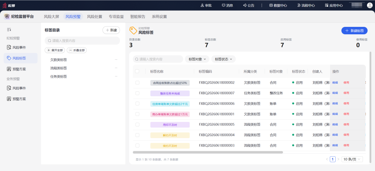Screen dimensions: 375x171
Task: Check the row 合同应收账款占比超过50%
Action: click(137, 83)
